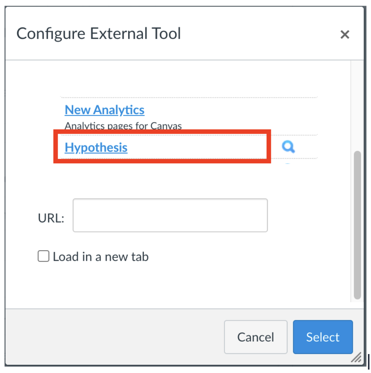Open the Hypothesis external tool link
Screen dimensions: 371x373
(x=96, y=147)
